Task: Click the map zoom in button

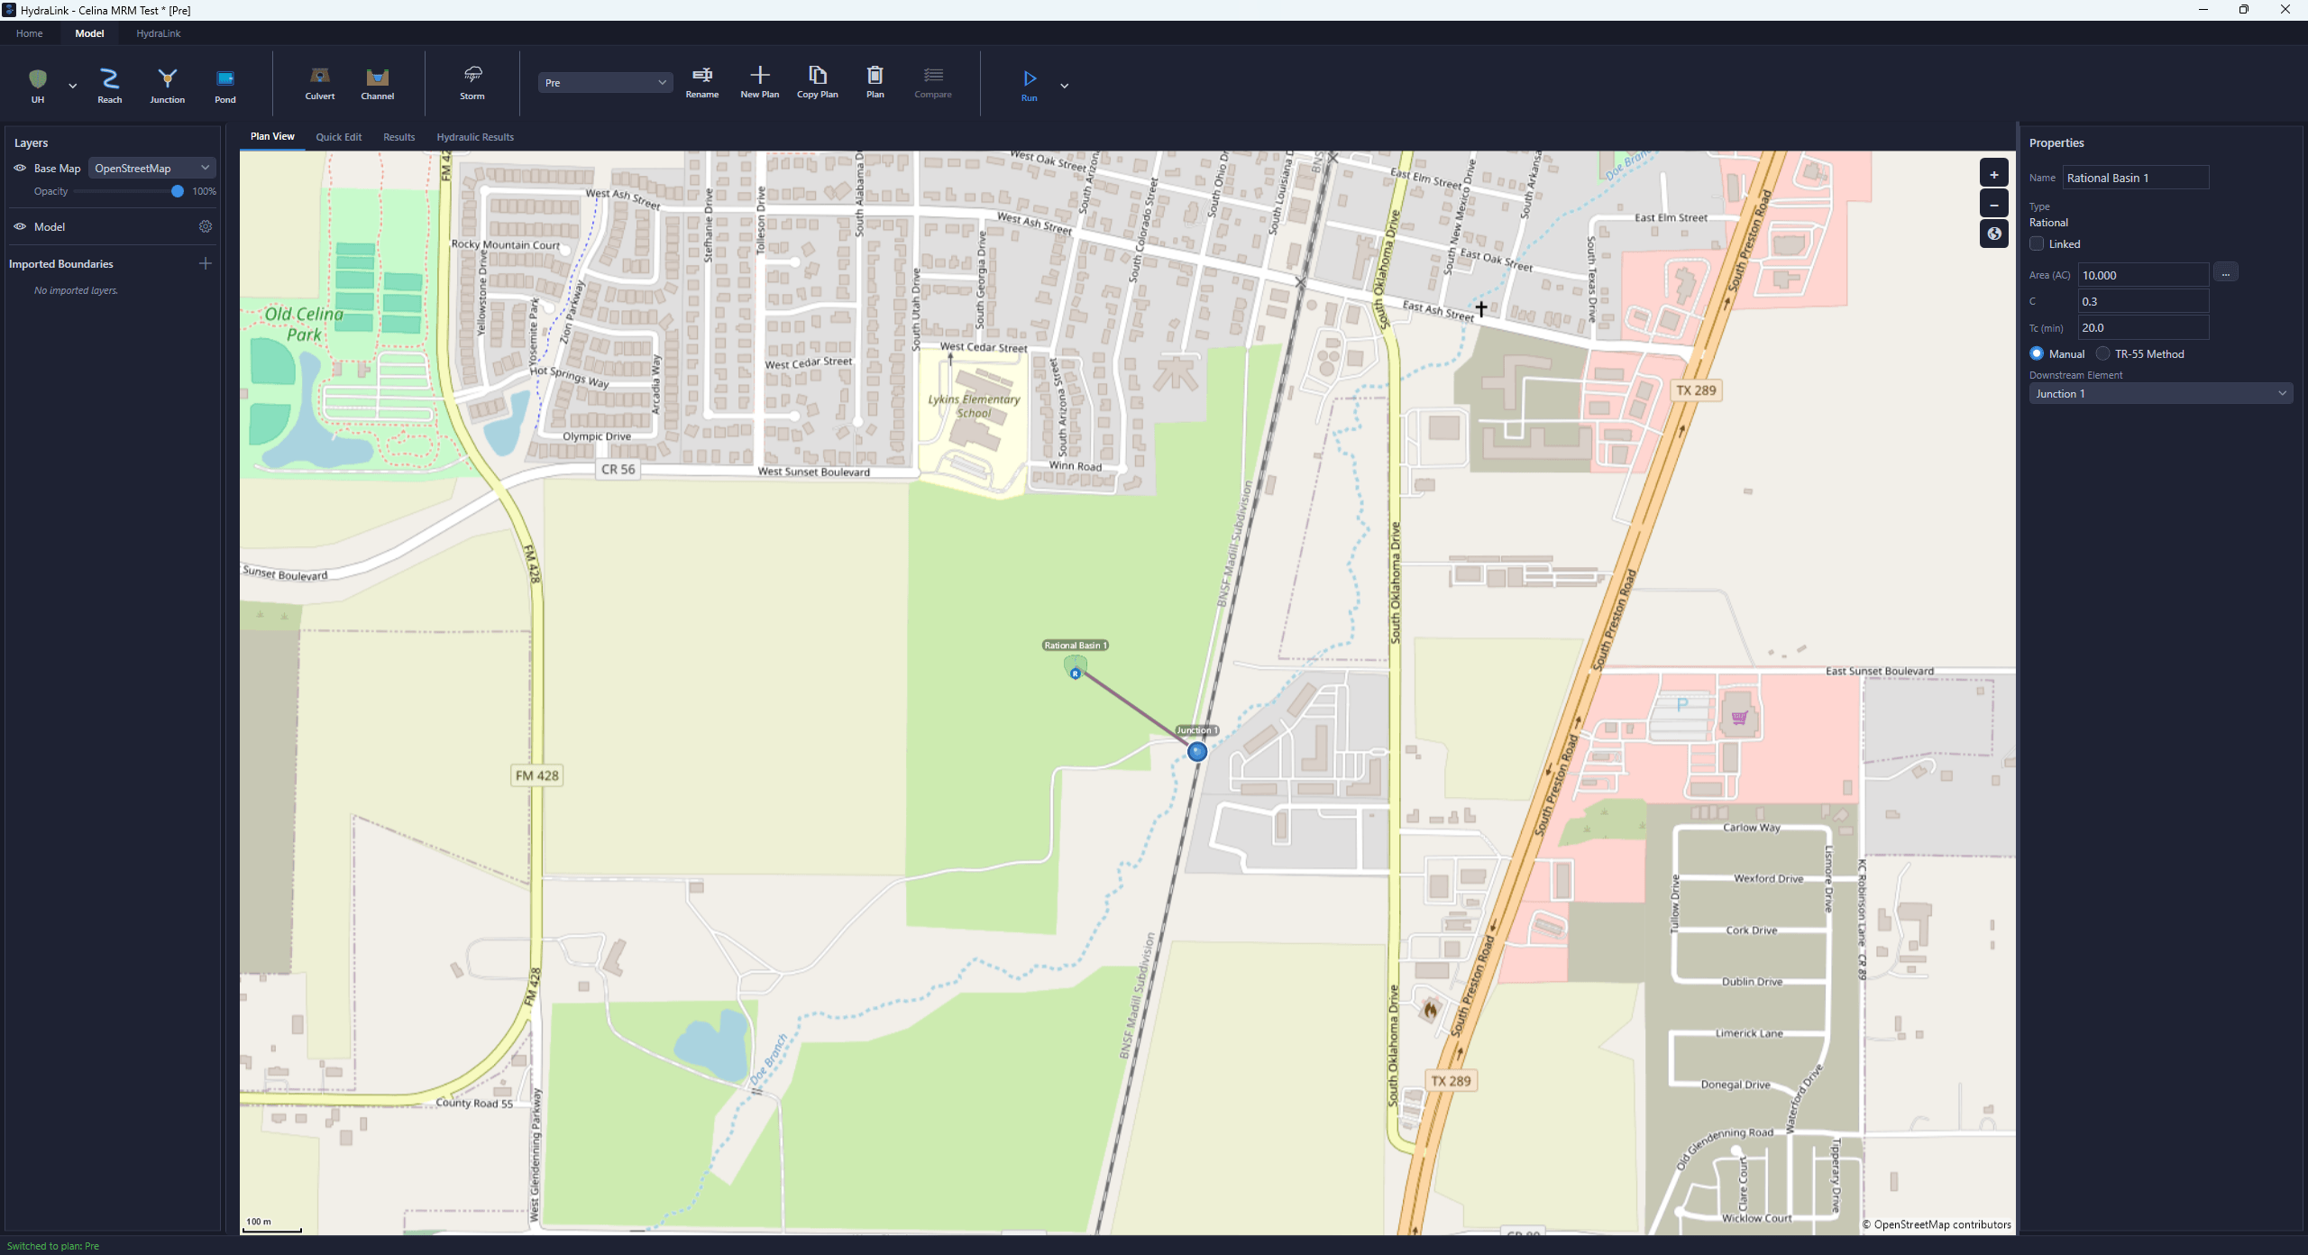Action: pyautogui.click(x=1993, y=174)
